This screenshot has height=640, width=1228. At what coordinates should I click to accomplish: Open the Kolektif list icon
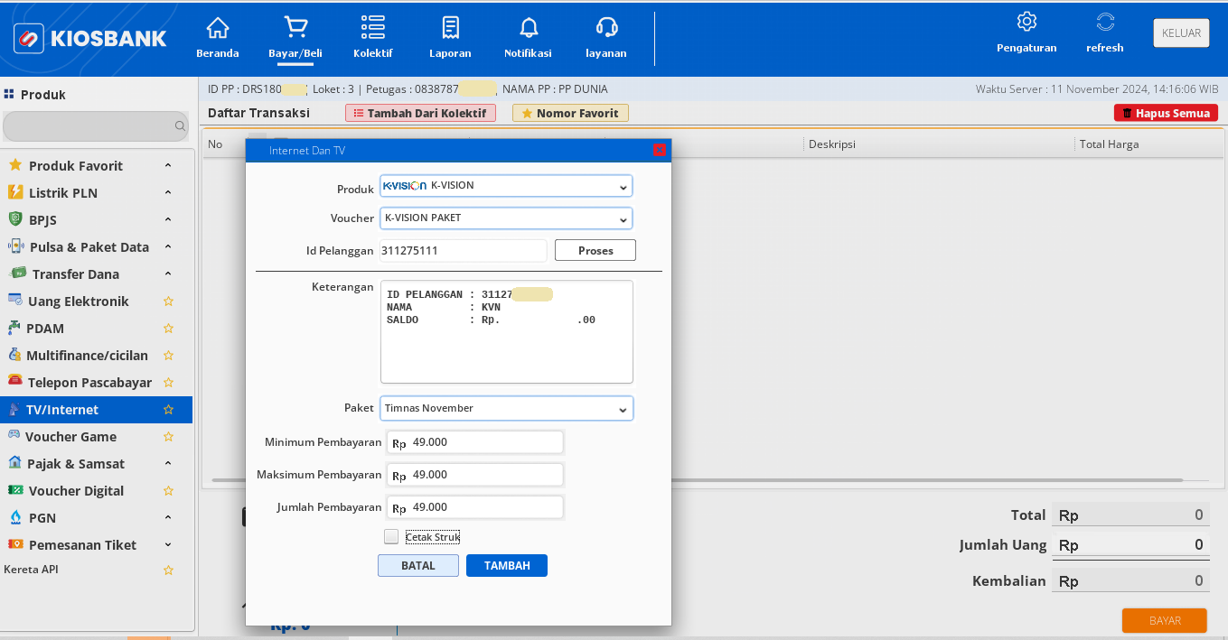pyautogui.click(x=373, y=27)
